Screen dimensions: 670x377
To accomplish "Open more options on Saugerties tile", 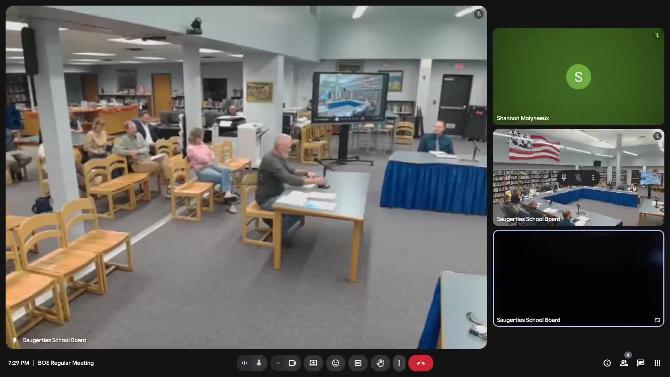I will pos(593,178).
